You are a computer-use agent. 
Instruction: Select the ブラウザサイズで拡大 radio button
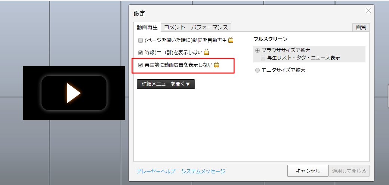click(x=257, y=50)
